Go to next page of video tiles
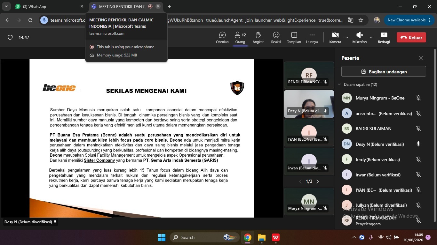The image size is (437, 245). (317, 182)
